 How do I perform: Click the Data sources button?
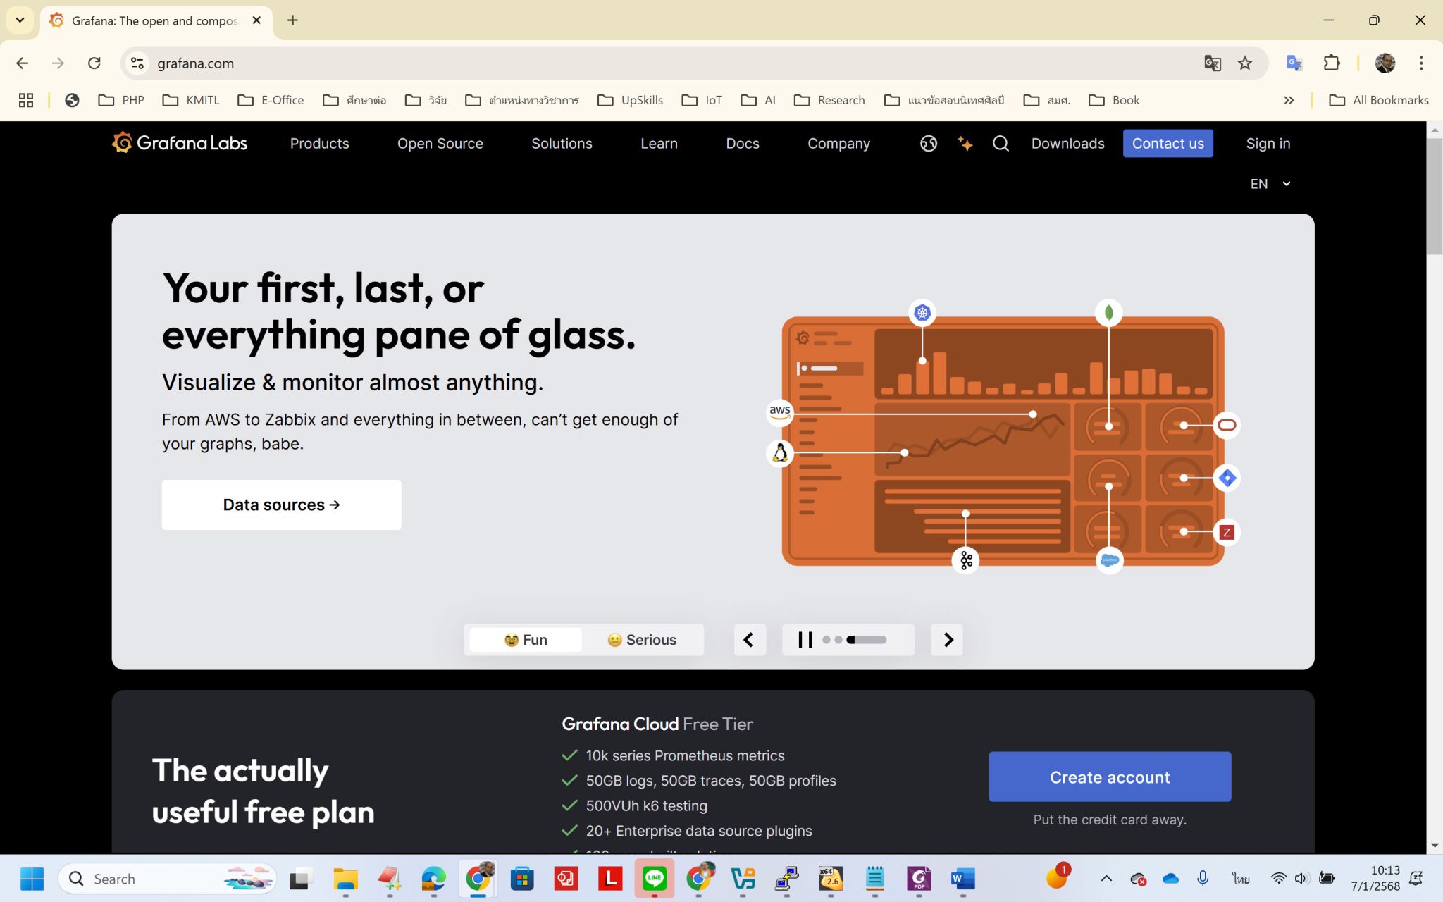(281, 505)
